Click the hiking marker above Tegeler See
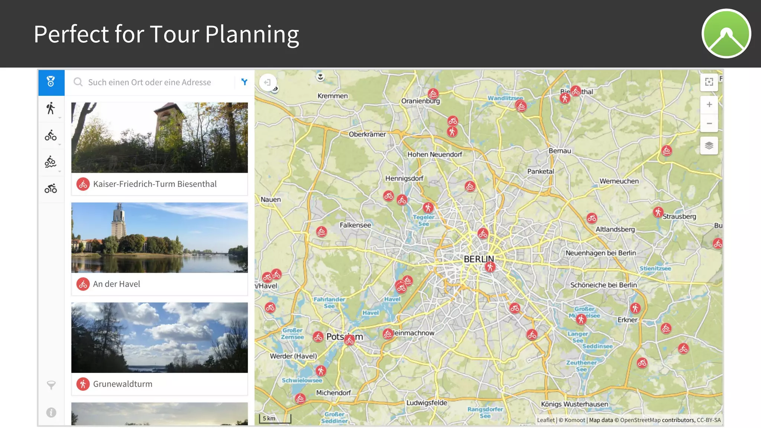The height and width of the screenshot is (428, 761). [x=428, y=207]
